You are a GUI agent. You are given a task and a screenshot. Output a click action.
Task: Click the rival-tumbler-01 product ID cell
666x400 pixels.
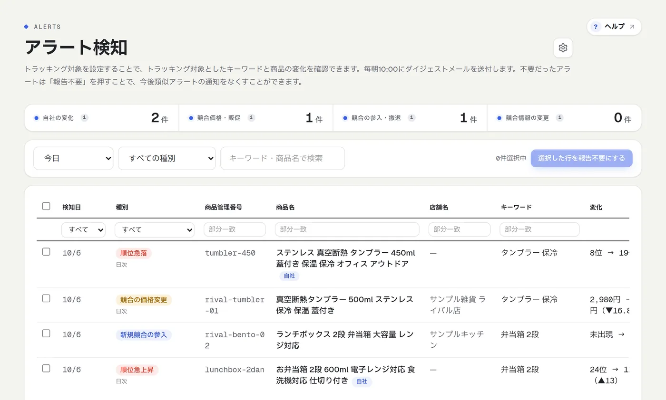click(235, 305)
